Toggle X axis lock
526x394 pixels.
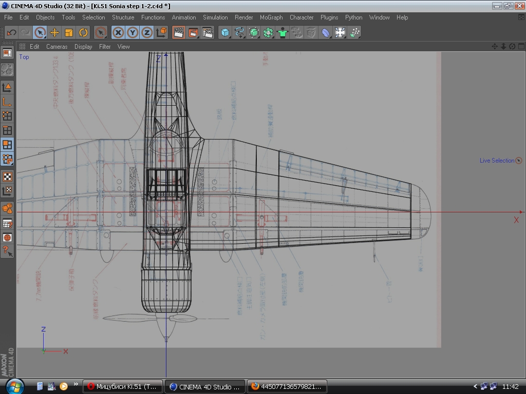coord(118,33)
